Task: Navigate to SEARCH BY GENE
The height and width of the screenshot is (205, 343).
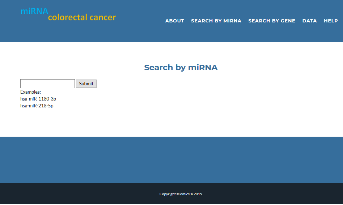Action: [271, 21]
